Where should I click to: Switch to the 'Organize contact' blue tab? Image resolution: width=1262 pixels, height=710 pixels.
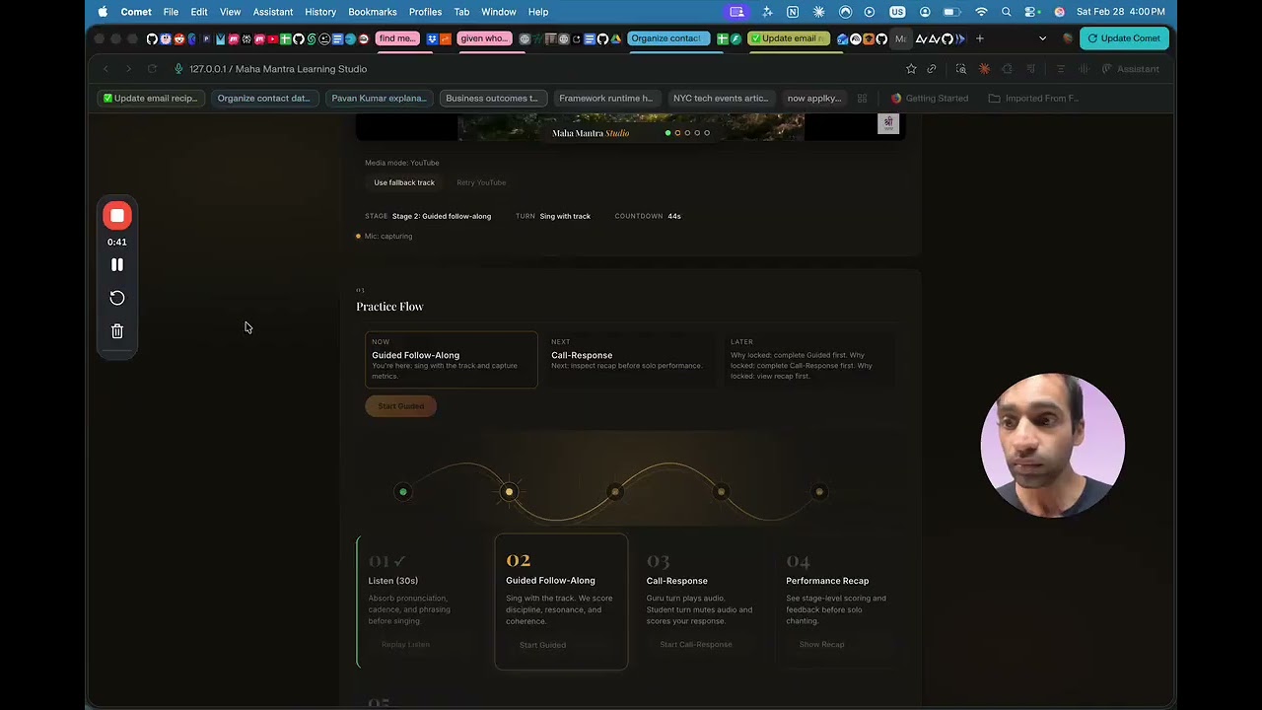click(x=666, y=38)
